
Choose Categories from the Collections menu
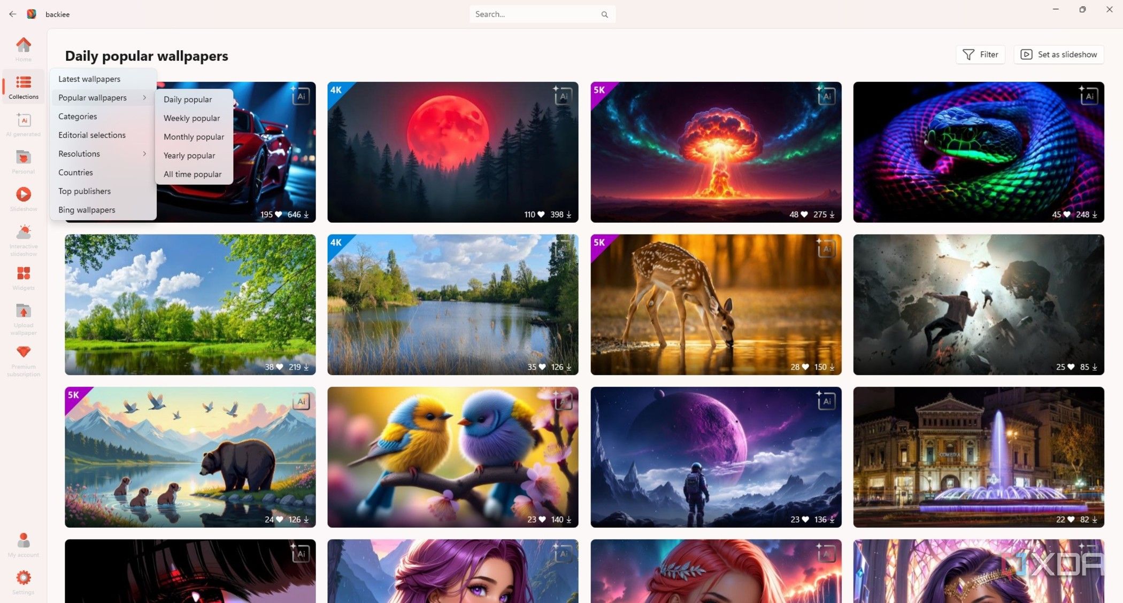point(78,116)
